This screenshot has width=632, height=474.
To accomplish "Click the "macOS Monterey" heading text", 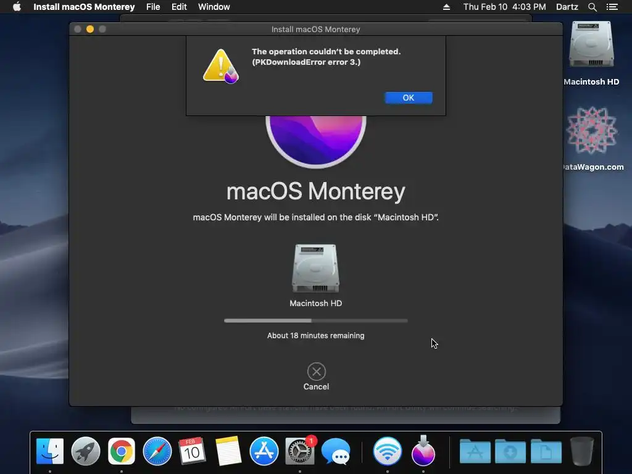I will tap(315, 191).
